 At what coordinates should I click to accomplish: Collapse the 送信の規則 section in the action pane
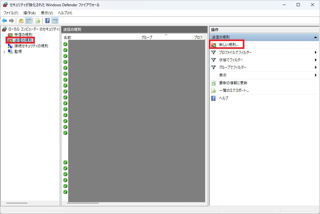pyautogui.click(x=315, y=37)
